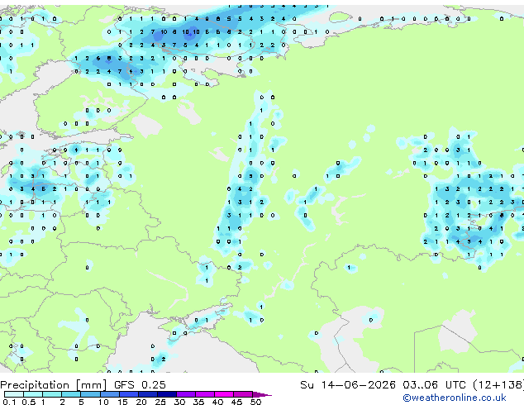Image resolution: width=524 pixels, height=405 pixels.
Task: Click the '50' legend scale value
Action: [x=256, y=402]
